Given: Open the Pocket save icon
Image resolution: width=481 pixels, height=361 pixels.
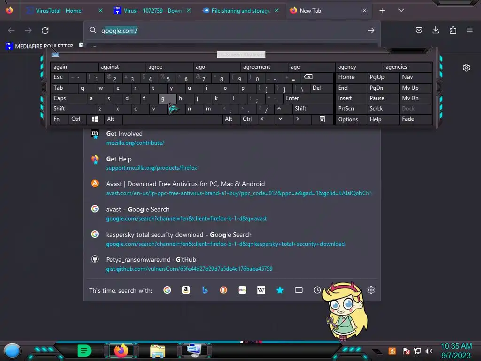Looking at the screenshot, I should tap(419, 30).
